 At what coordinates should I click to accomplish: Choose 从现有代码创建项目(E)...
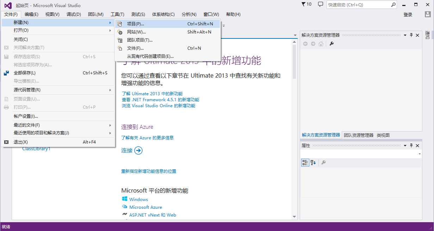pyautogui.click(x=168, y=56)
